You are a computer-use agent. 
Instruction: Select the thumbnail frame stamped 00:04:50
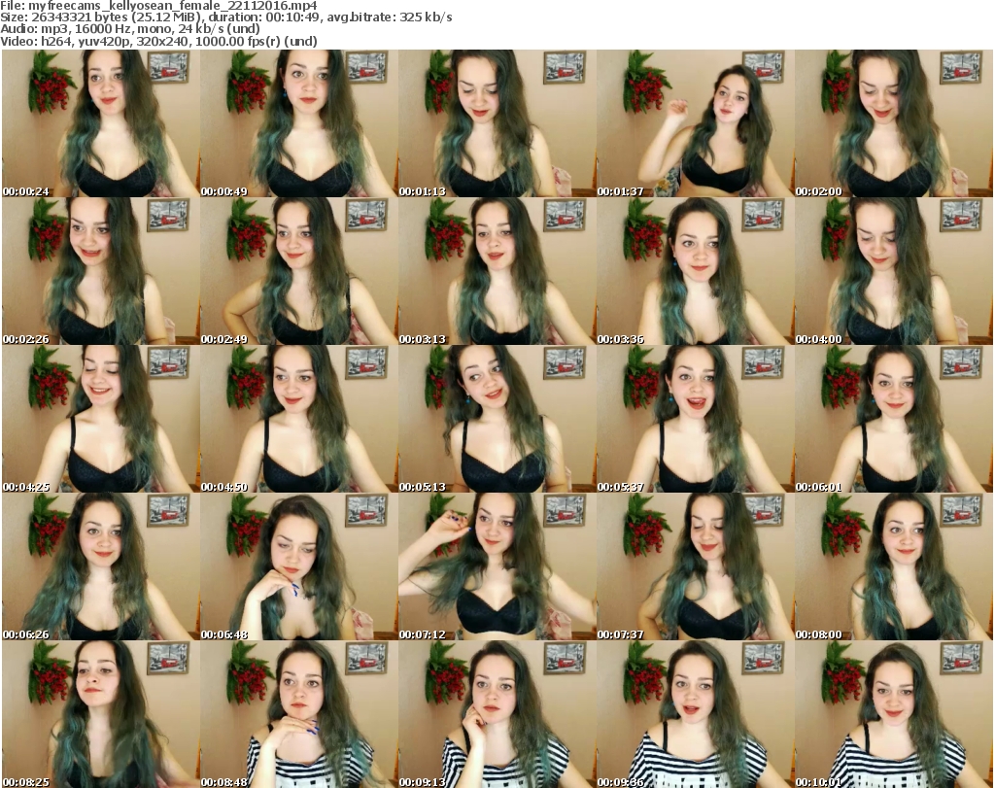tap(299, 420)
